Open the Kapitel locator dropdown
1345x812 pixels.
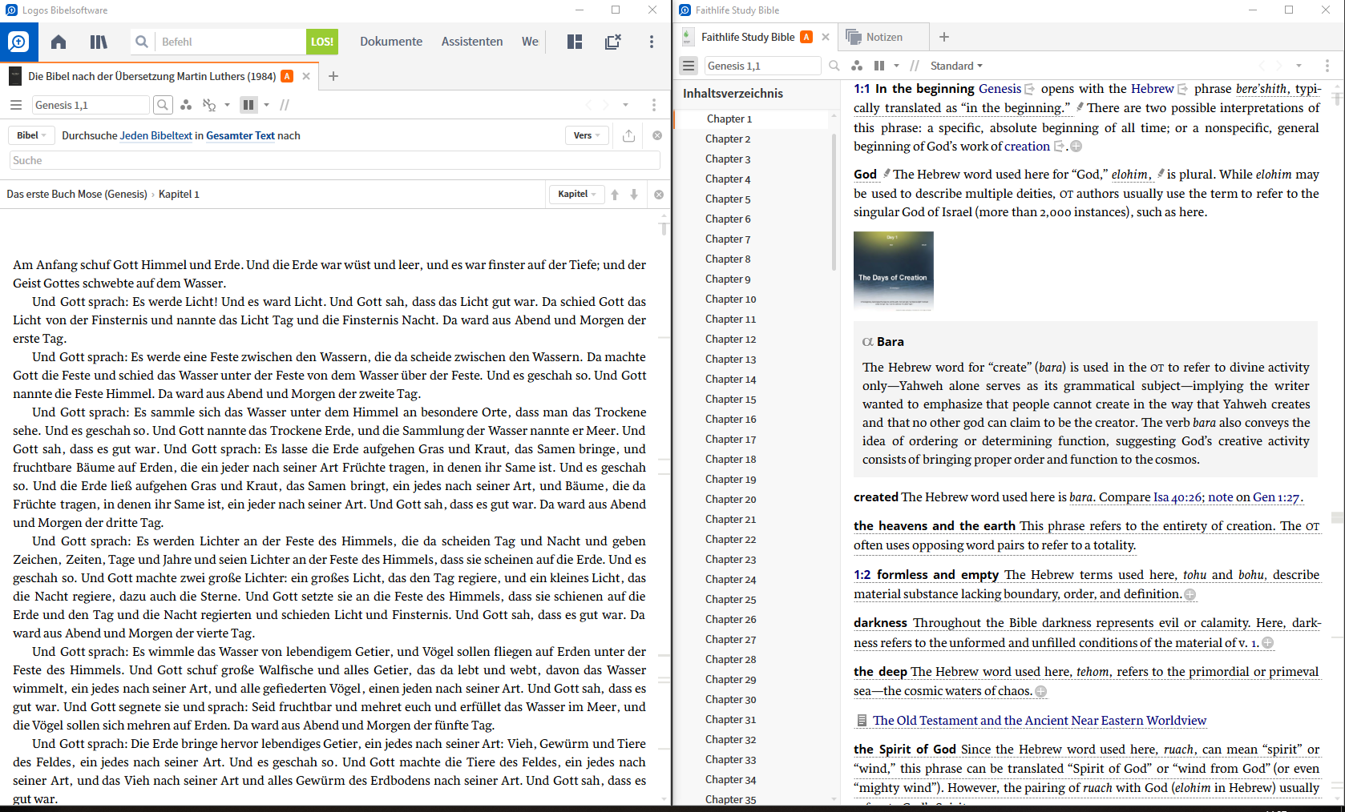coord(577,194)
